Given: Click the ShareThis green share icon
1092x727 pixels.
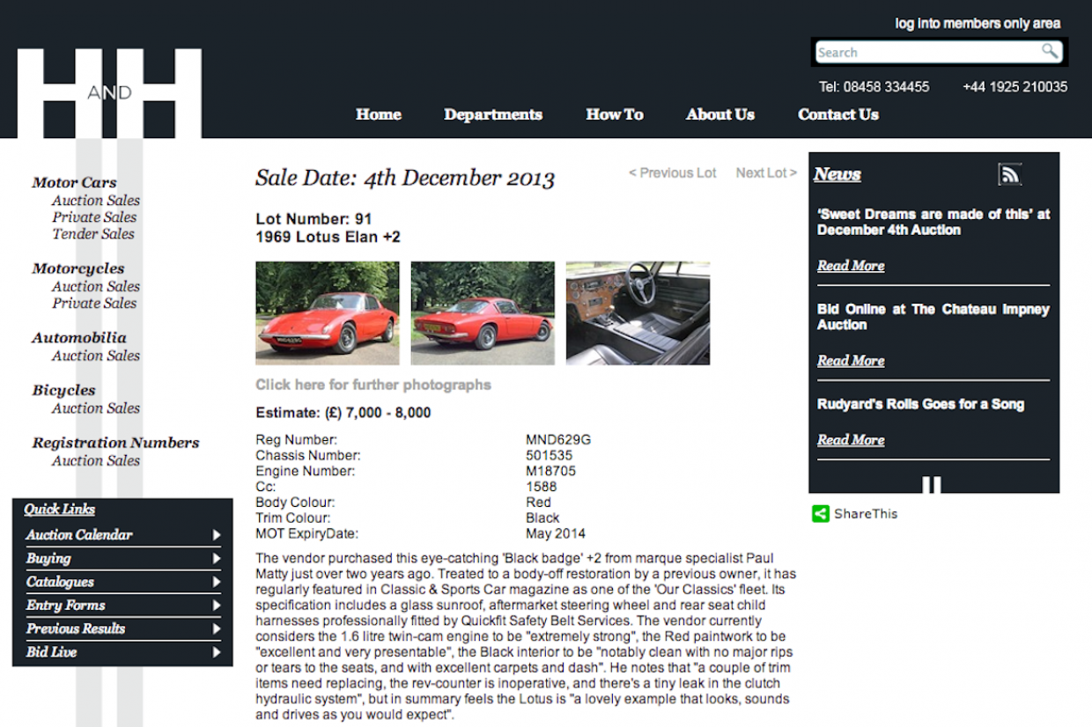Looking at the screenshot, I should point(820,514).
